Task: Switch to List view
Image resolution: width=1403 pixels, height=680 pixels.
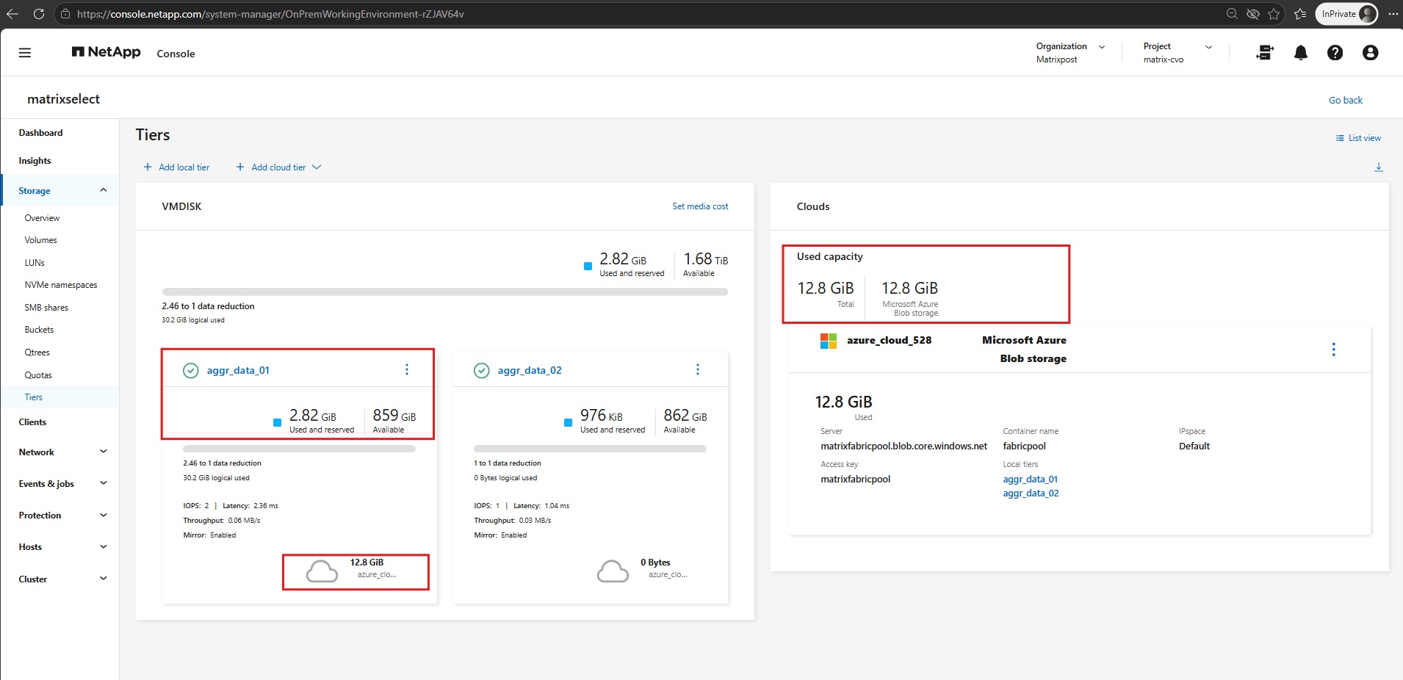Action: pyautogui.click(x=1358, y=138)
